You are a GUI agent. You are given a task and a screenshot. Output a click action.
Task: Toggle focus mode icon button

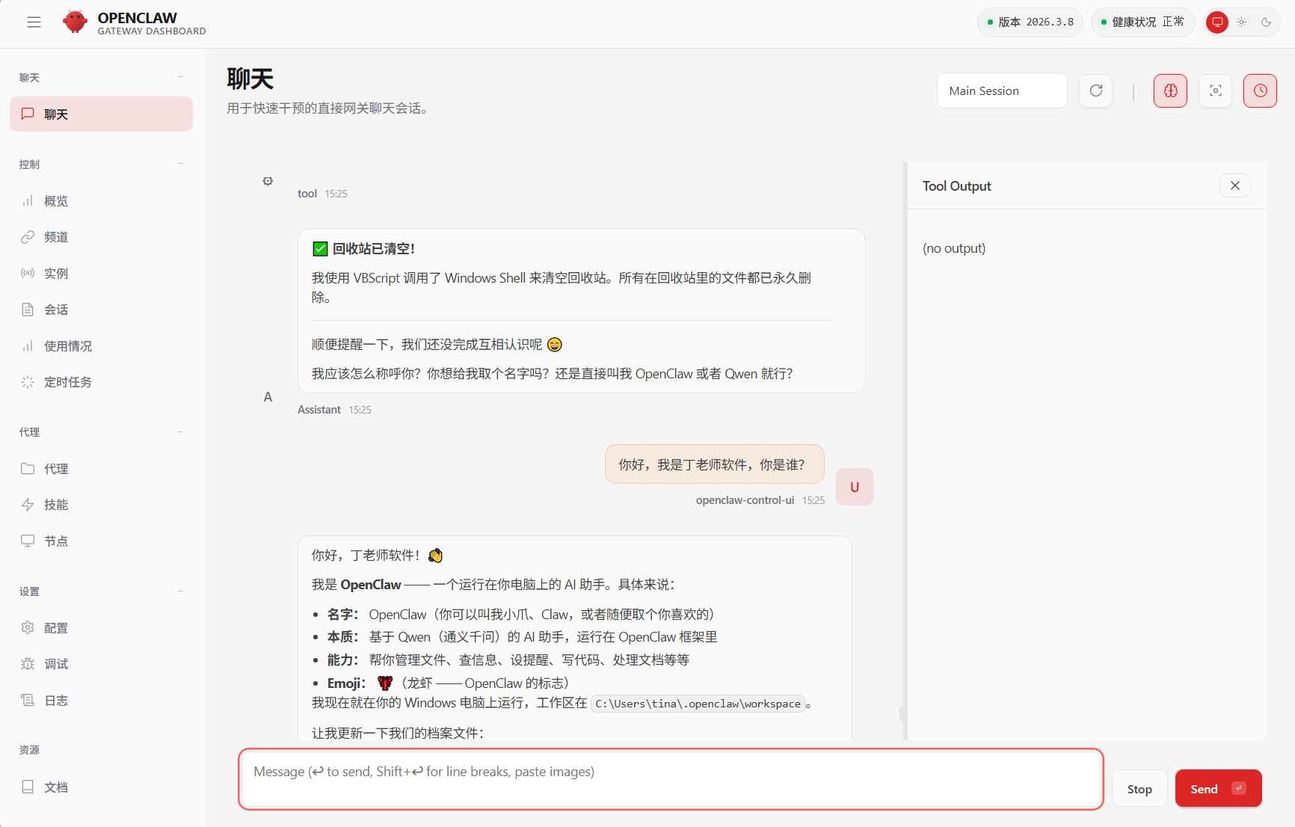click(1215, 90)
